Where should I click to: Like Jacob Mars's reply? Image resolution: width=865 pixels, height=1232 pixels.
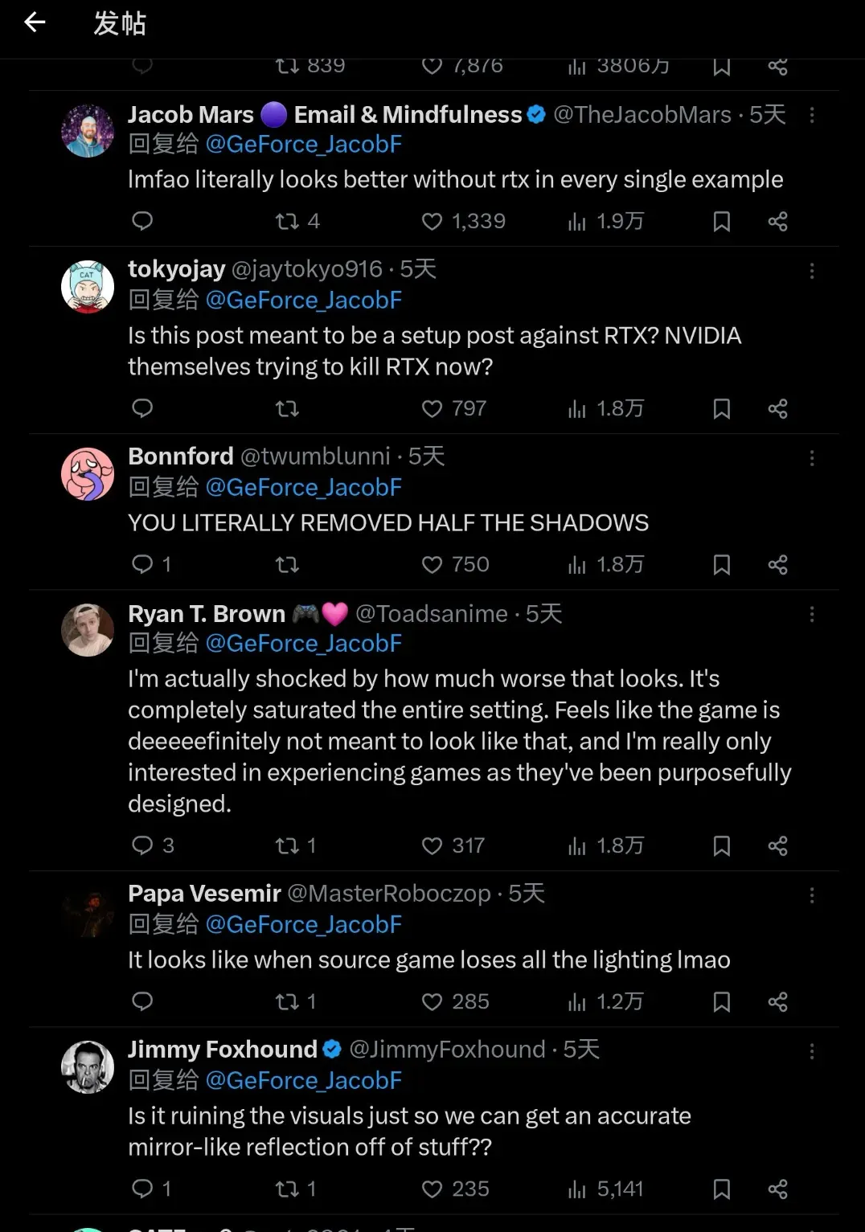432,221
